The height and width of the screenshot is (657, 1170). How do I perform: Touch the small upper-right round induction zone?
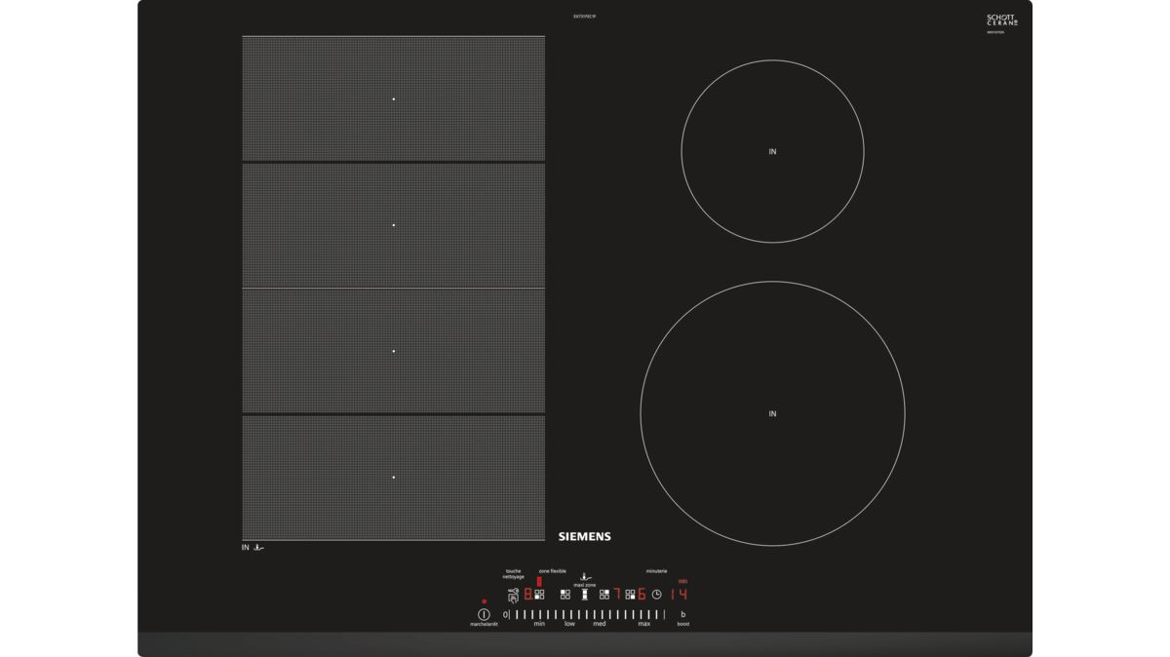click(x=772, y=151)
